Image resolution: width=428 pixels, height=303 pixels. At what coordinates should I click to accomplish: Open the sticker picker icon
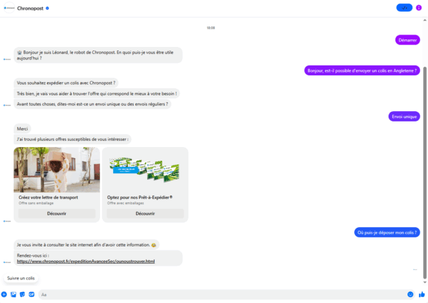coord(22,295)
